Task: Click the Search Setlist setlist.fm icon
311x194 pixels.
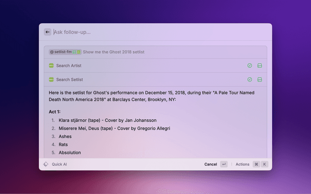Action: pyautogui.click(x=51, y=80)
